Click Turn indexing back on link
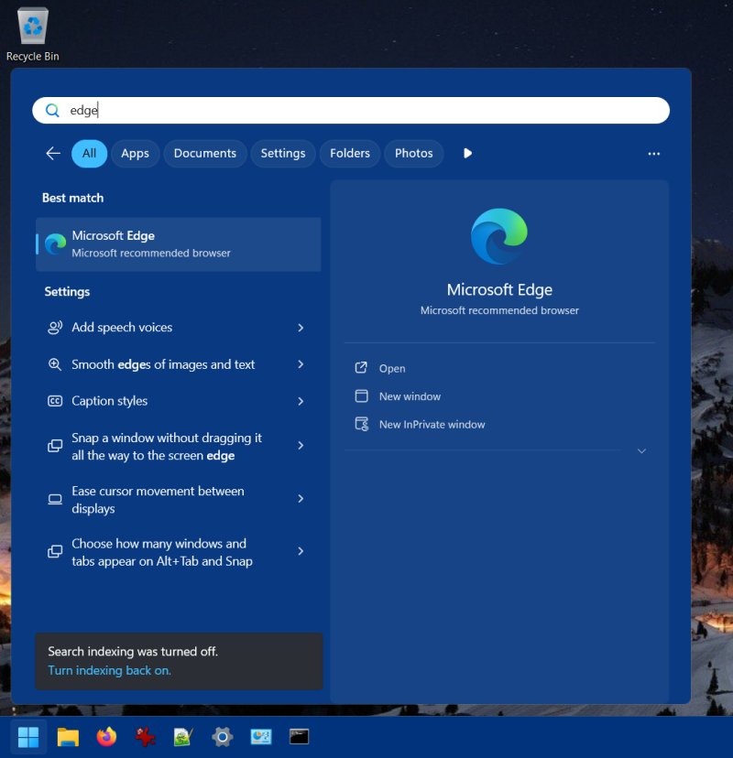This screenshot has height=758, width=733. click(x=109, y=670)
